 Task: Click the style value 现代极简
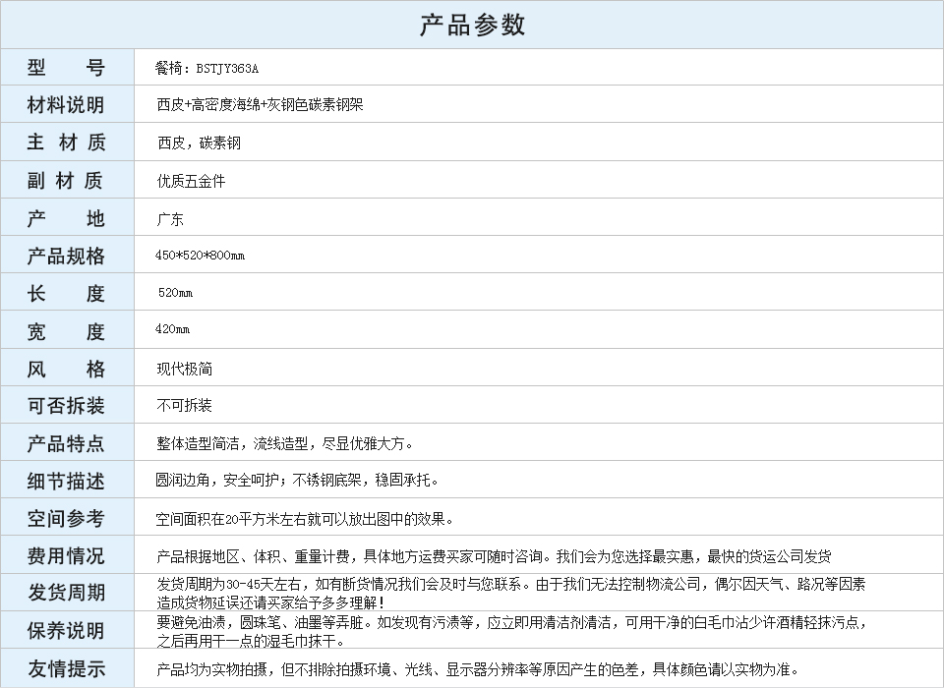tap(185, 369)
